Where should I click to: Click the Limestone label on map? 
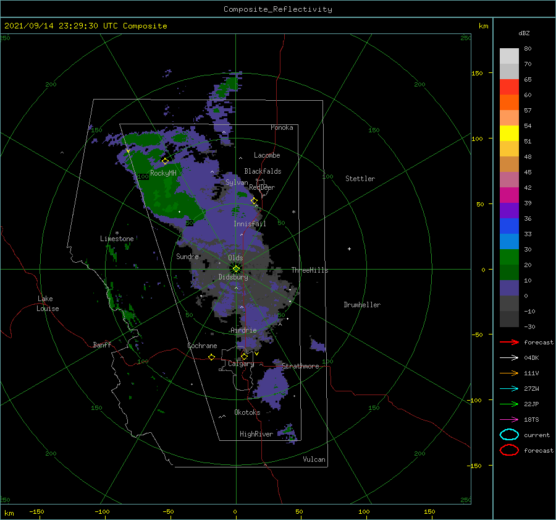point(117,239)
